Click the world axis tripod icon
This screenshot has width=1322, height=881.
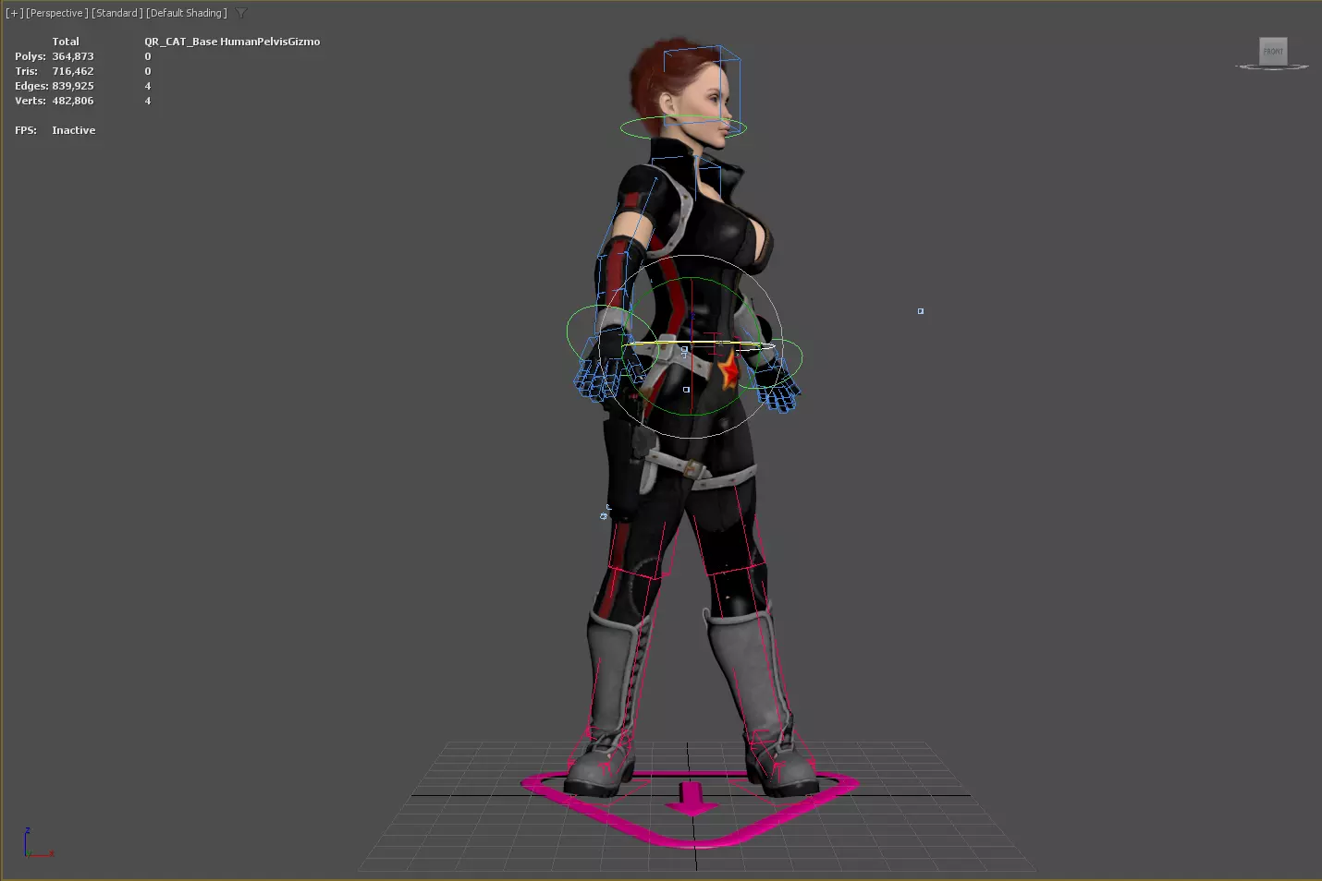pyautogui.click(x=38, y=843)
